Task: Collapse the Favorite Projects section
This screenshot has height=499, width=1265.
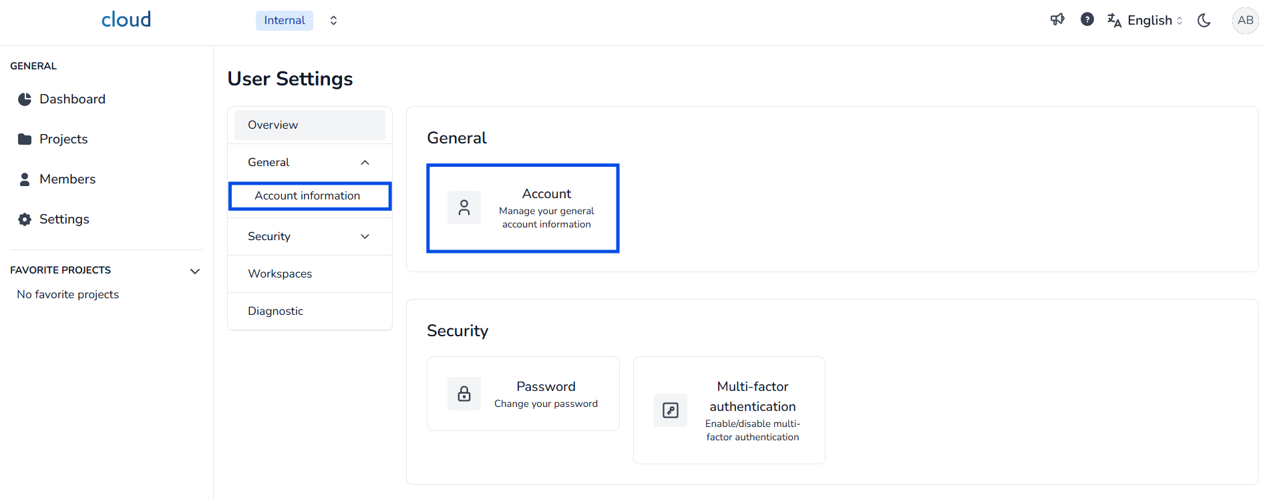Action: click(195, 271)
